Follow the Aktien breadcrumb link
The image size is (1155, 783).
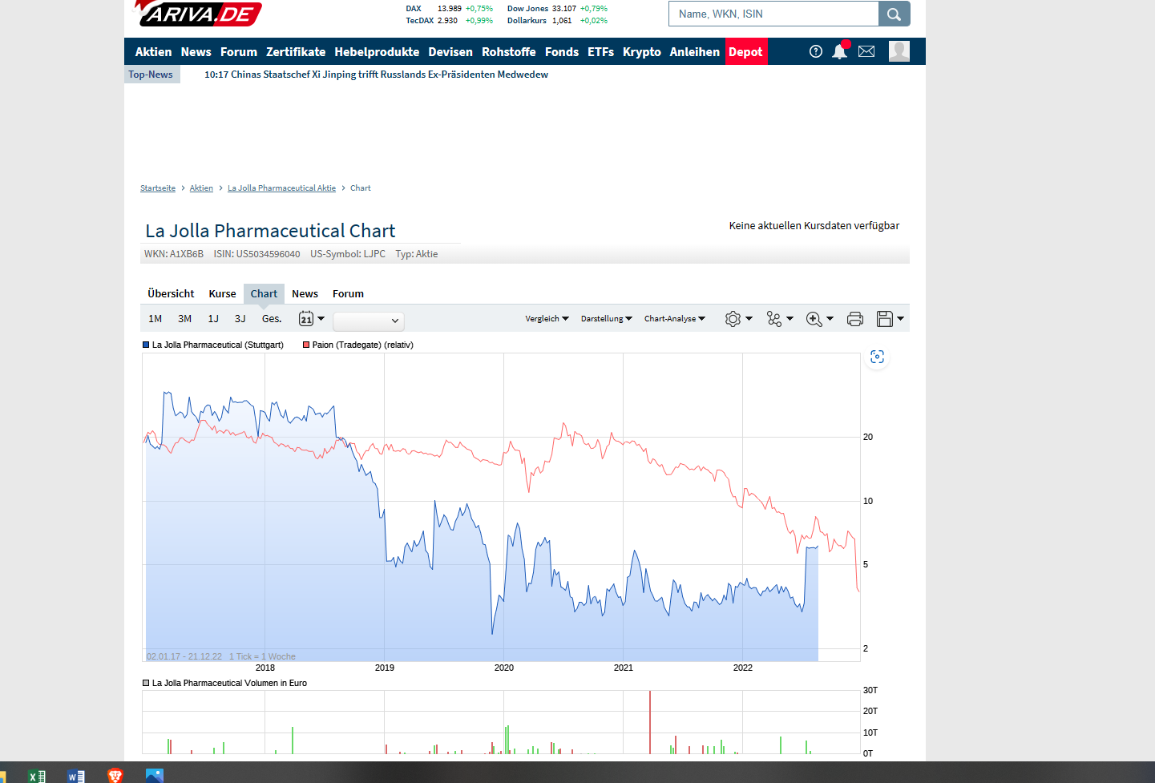coord(201,188)
